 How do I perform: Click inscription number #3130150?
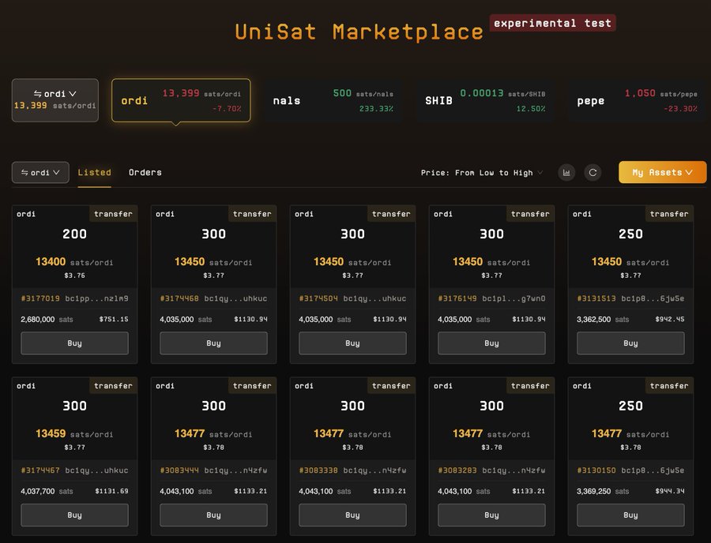click(x=596, y=470)
